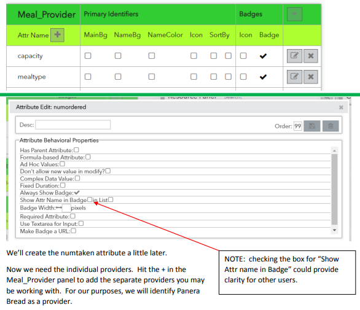Viewport: 360px width, 310px height.
Task: Click trash icon in Attribute Edit
Action: 331,126
